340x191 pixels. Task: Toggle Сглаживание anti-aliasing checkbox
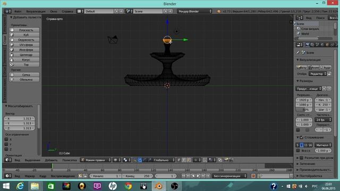[302, 137]
